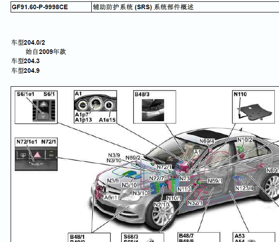Click the N72/1 label on the car

[164, 167]
